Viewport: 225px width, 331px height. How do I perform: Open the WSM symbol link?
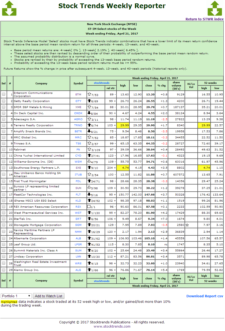click(78, 162)
